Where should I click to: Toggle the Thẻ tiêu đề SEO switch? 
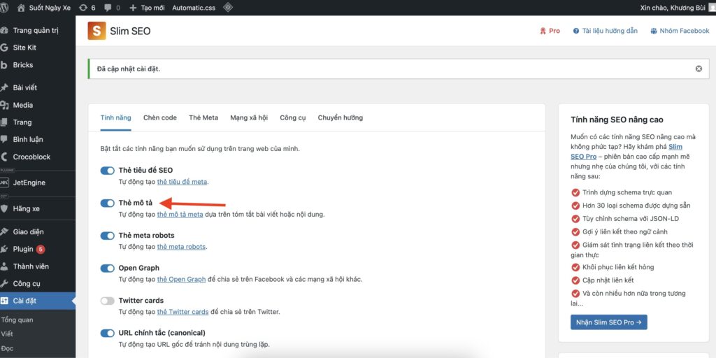coord(107,171)
